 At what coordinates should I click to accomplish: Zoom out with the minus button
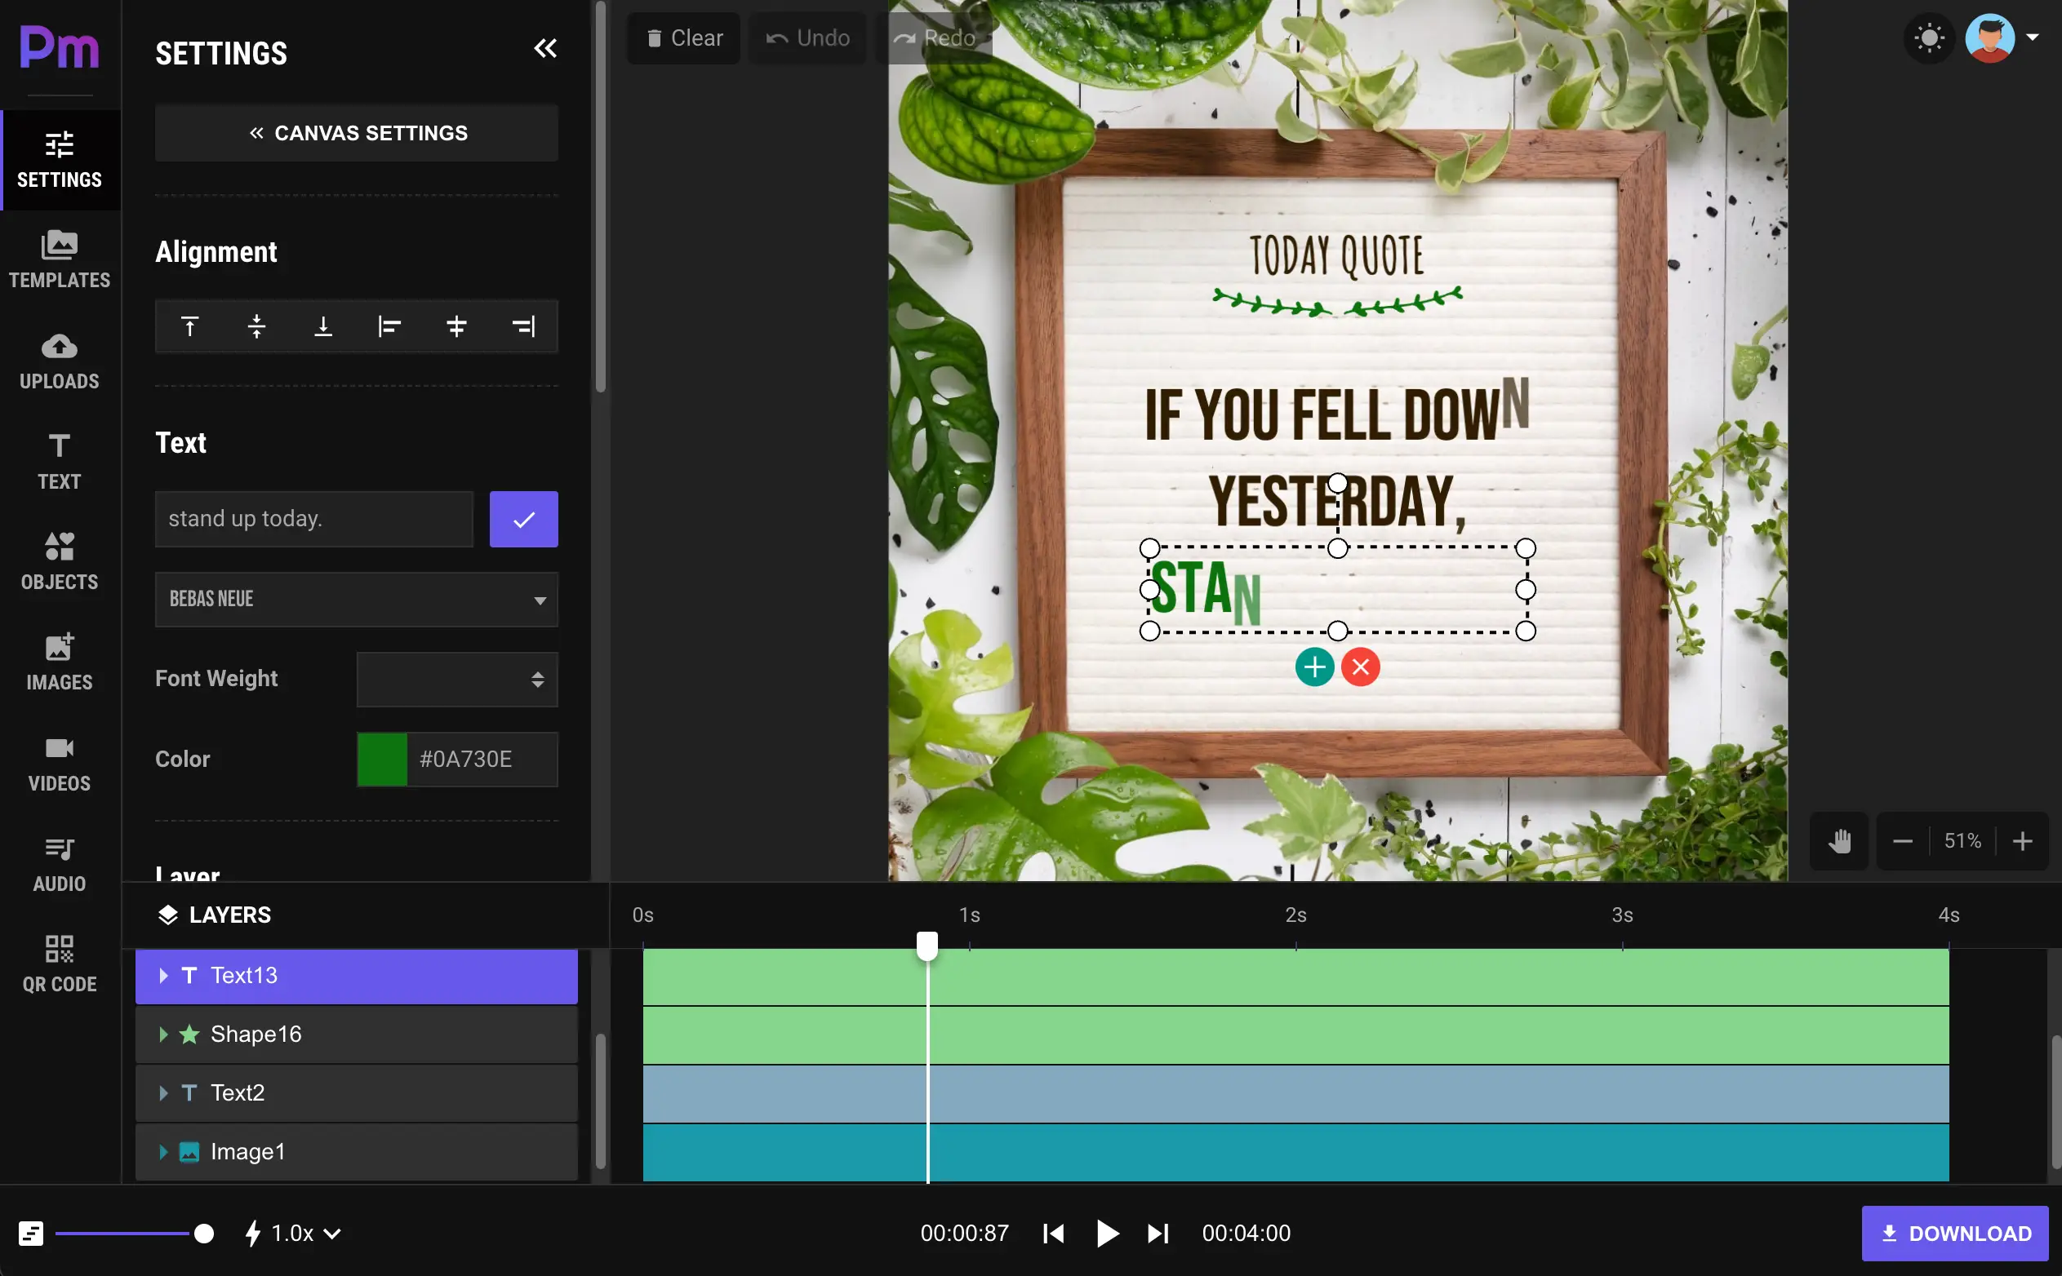click(1902, 841)
